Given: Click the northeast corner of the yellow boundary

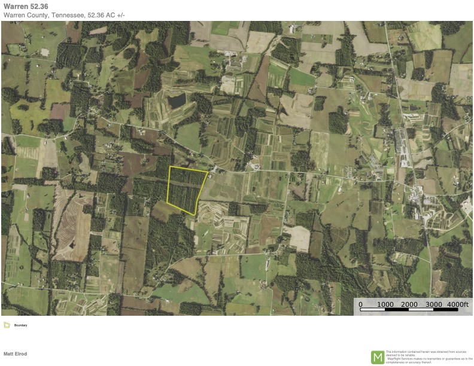Looking at the screenshot, I should [x=208, y=172].
